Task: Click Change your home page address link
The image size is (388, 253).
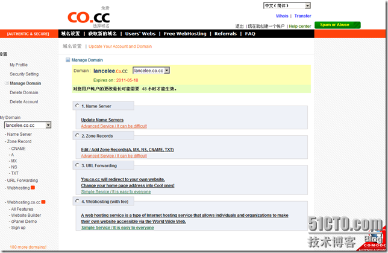Action: pyautogui.click(x=128, y=185)
